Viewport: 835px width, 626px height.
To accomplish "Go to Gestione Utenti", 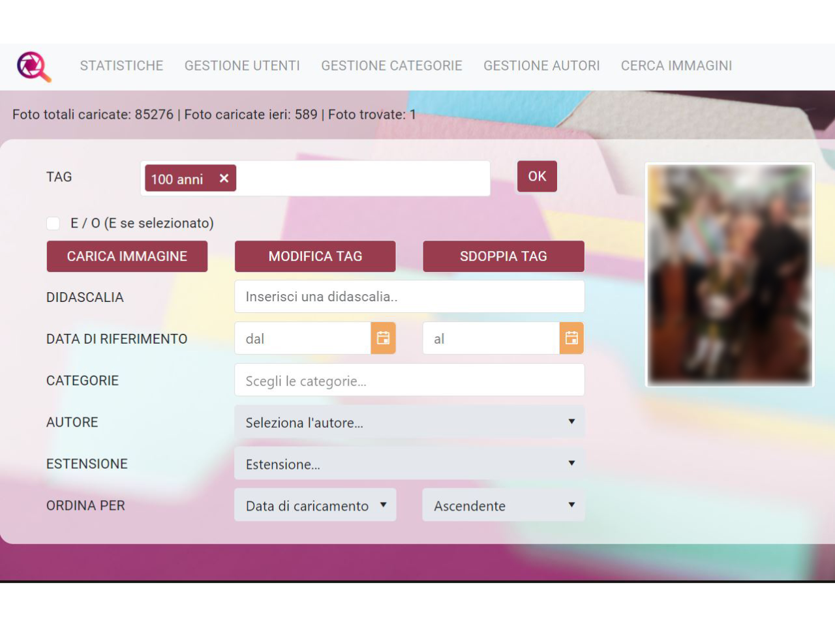I will 242,66.
